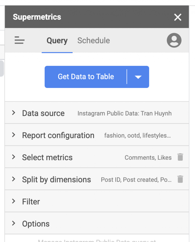The image size is (195, 242).
Task: Expand the Filter section chevron
Action: click(14, 202)
